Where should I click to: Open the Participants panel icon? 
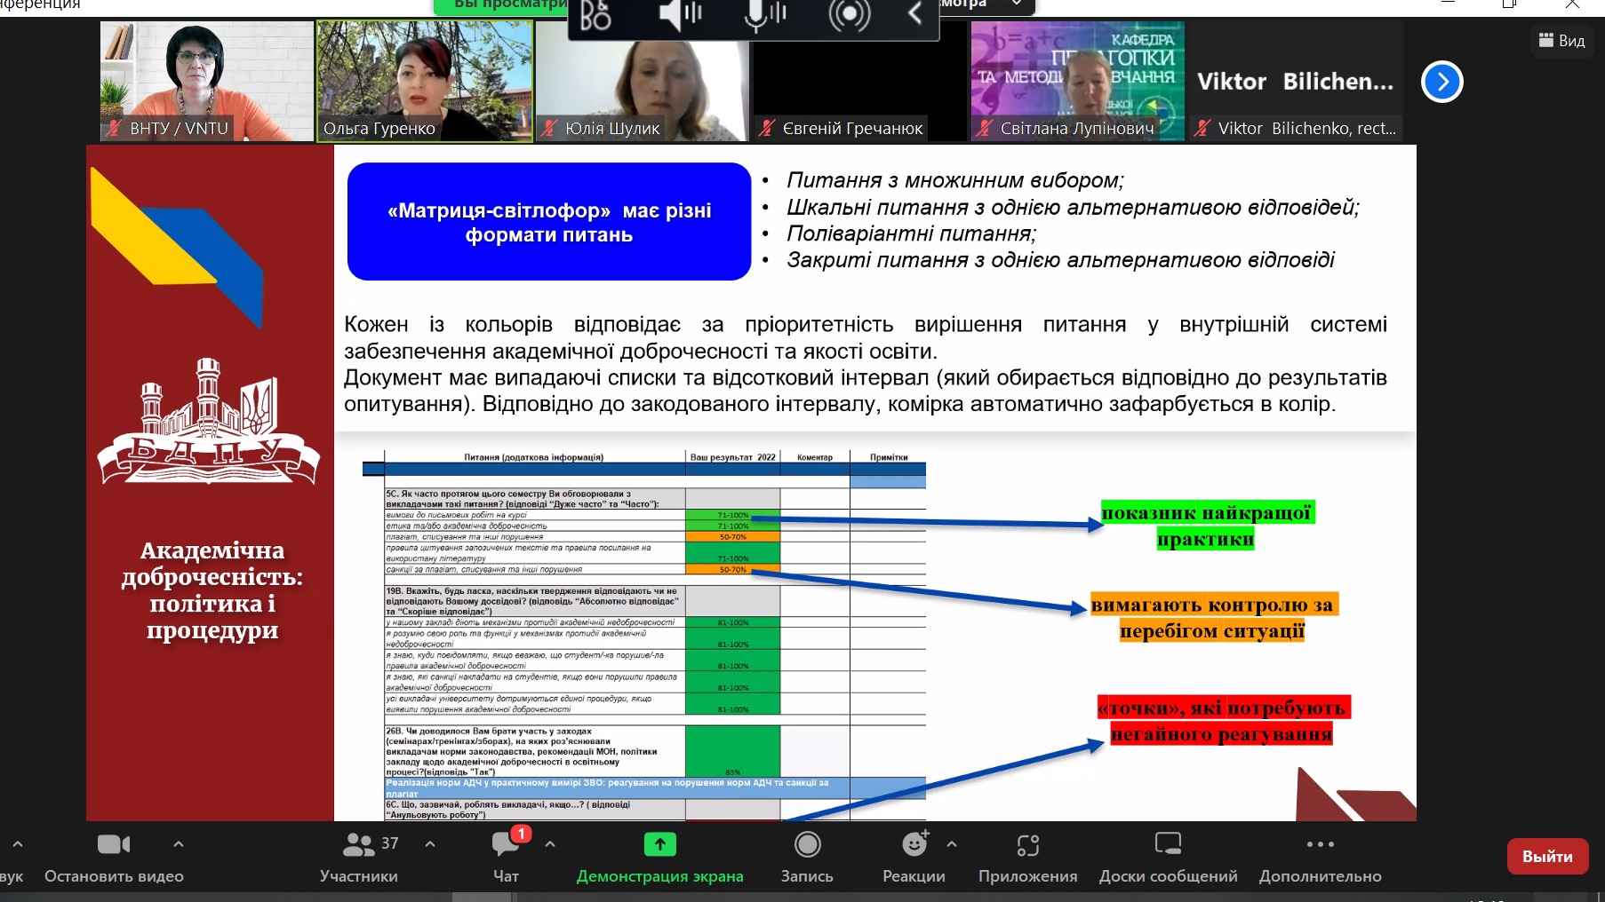[358, 844]
